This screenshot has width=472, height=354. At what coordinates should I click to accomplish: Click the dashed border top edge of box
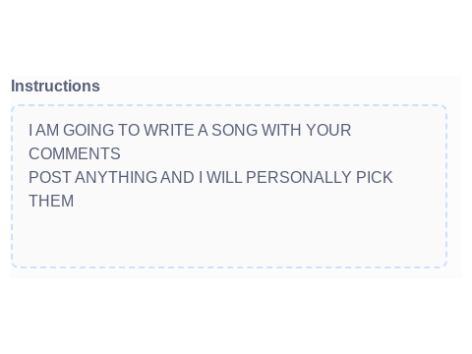point(229,105)
